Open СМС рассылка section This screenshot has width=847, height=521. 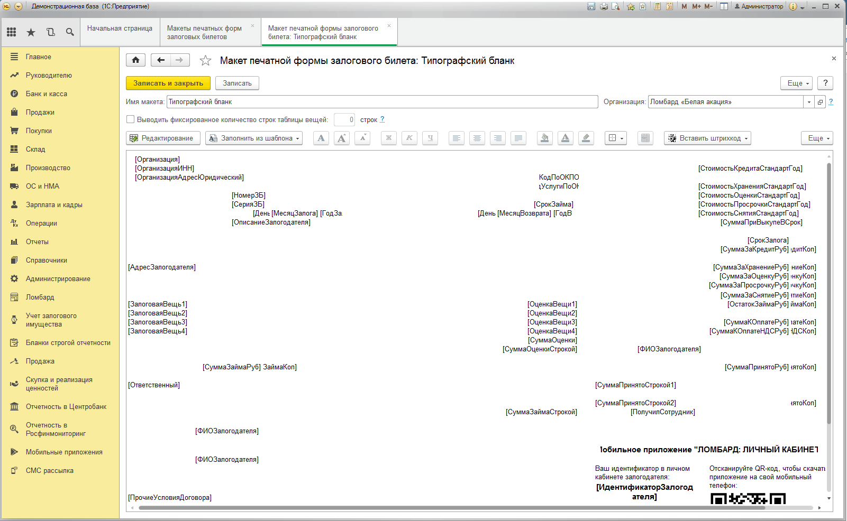point(60,470)
